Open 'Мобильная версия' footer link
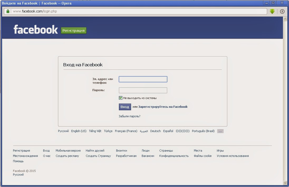The image size is (289, 187). [68, 151]
